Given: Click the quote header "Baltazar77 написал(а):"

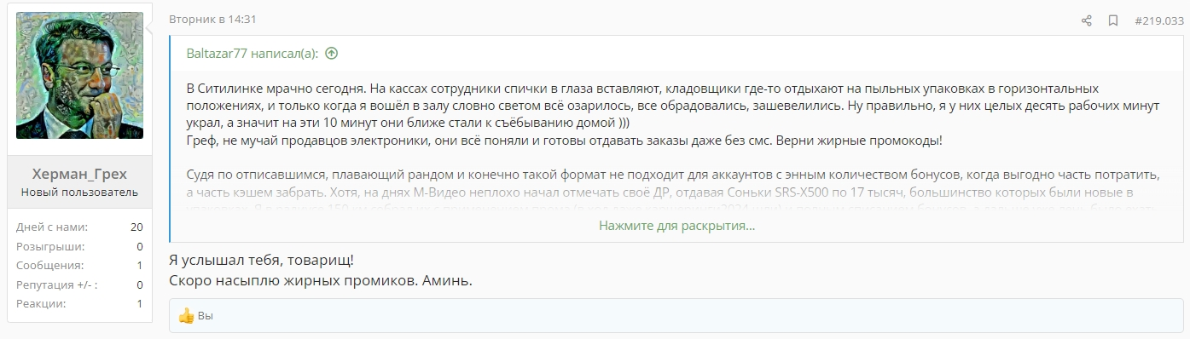Looking at the screenshot, I should pyautogui.click(x=253, y=53).
